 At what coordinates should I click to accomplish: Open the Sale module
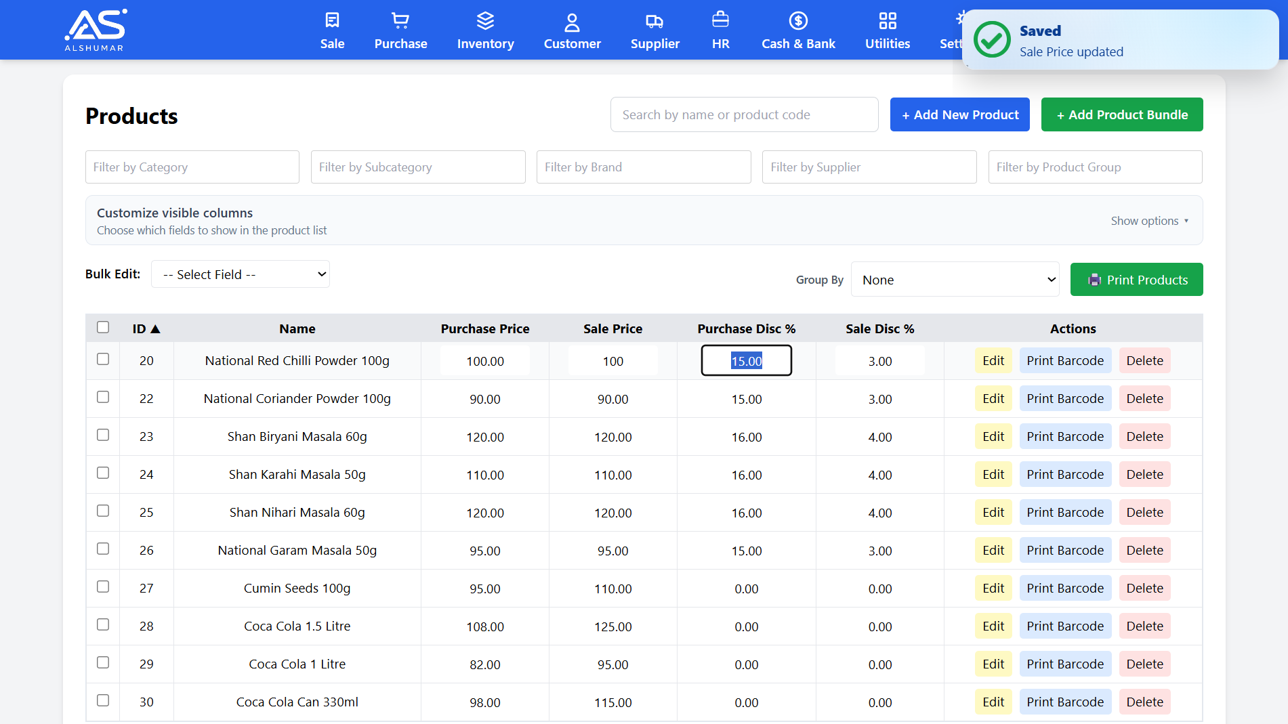[332, 30]
